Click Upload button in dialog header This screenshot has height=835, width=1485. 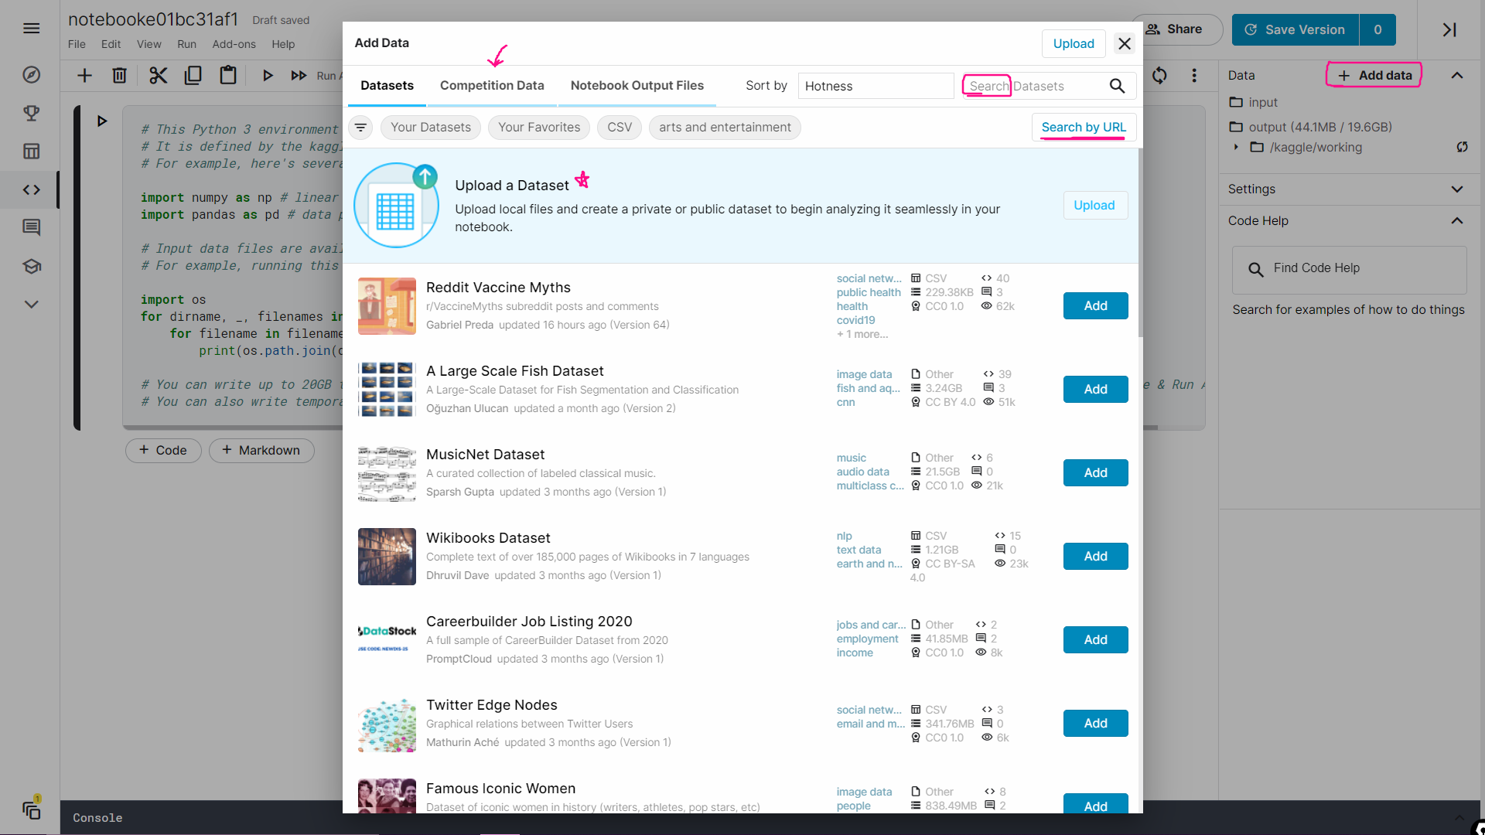click(1074, 43)
